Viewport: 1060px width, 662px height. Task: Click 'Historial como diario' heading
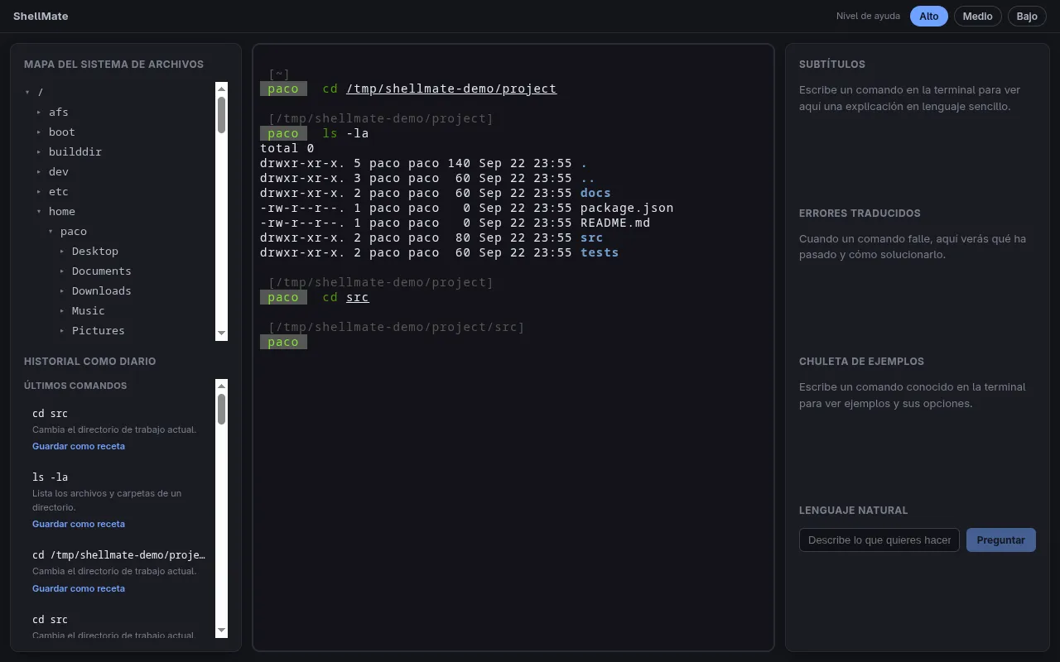point(89,362)
